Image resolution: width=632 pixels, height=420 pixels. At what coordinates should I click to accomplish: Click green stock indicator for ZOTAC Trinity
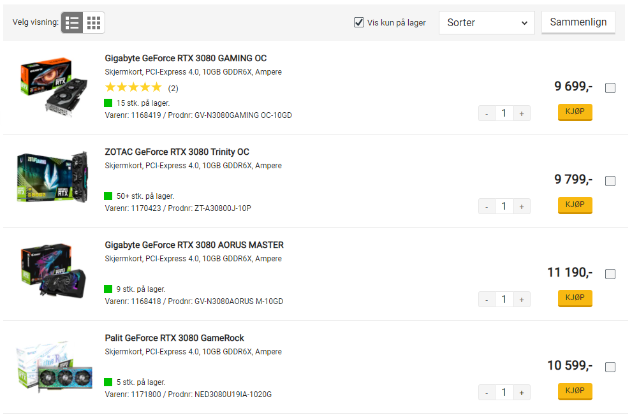click(x=108, y=196)
